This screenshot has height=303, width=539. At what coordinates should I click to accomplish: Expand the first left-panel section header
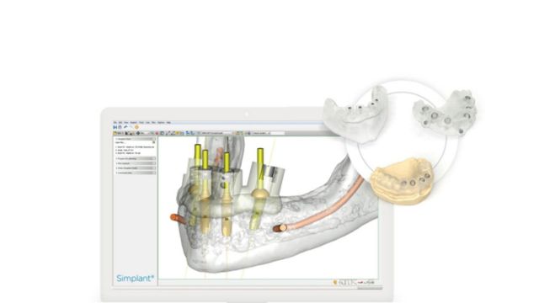click(x=136, y=139)
